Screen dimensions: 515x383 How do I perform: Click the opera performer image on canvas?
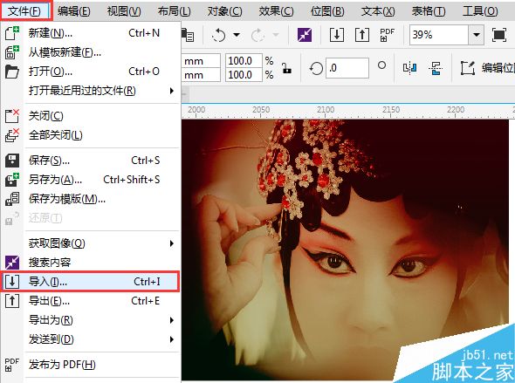pyautogui.click(x=346, y=250)
